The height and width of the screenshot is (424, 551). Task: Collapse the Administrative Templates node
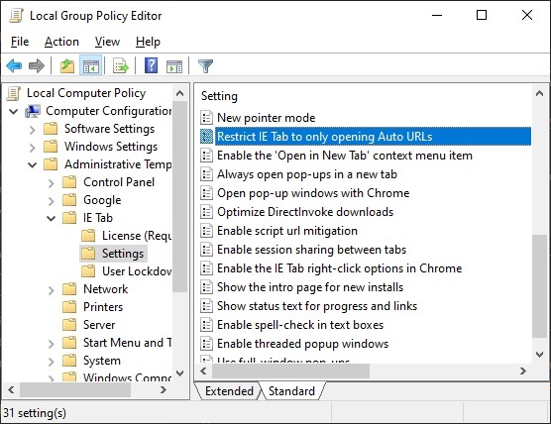33,164
